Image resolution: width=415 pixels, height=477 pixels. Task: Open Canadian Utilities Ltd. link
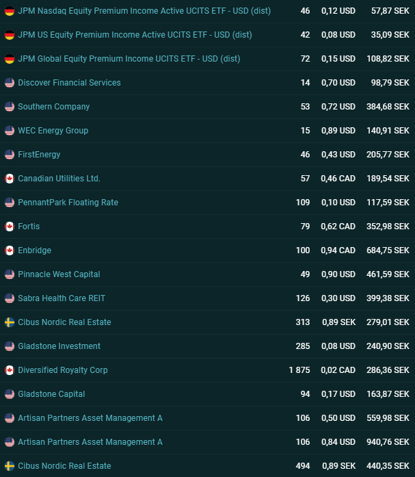coord(59,179)
